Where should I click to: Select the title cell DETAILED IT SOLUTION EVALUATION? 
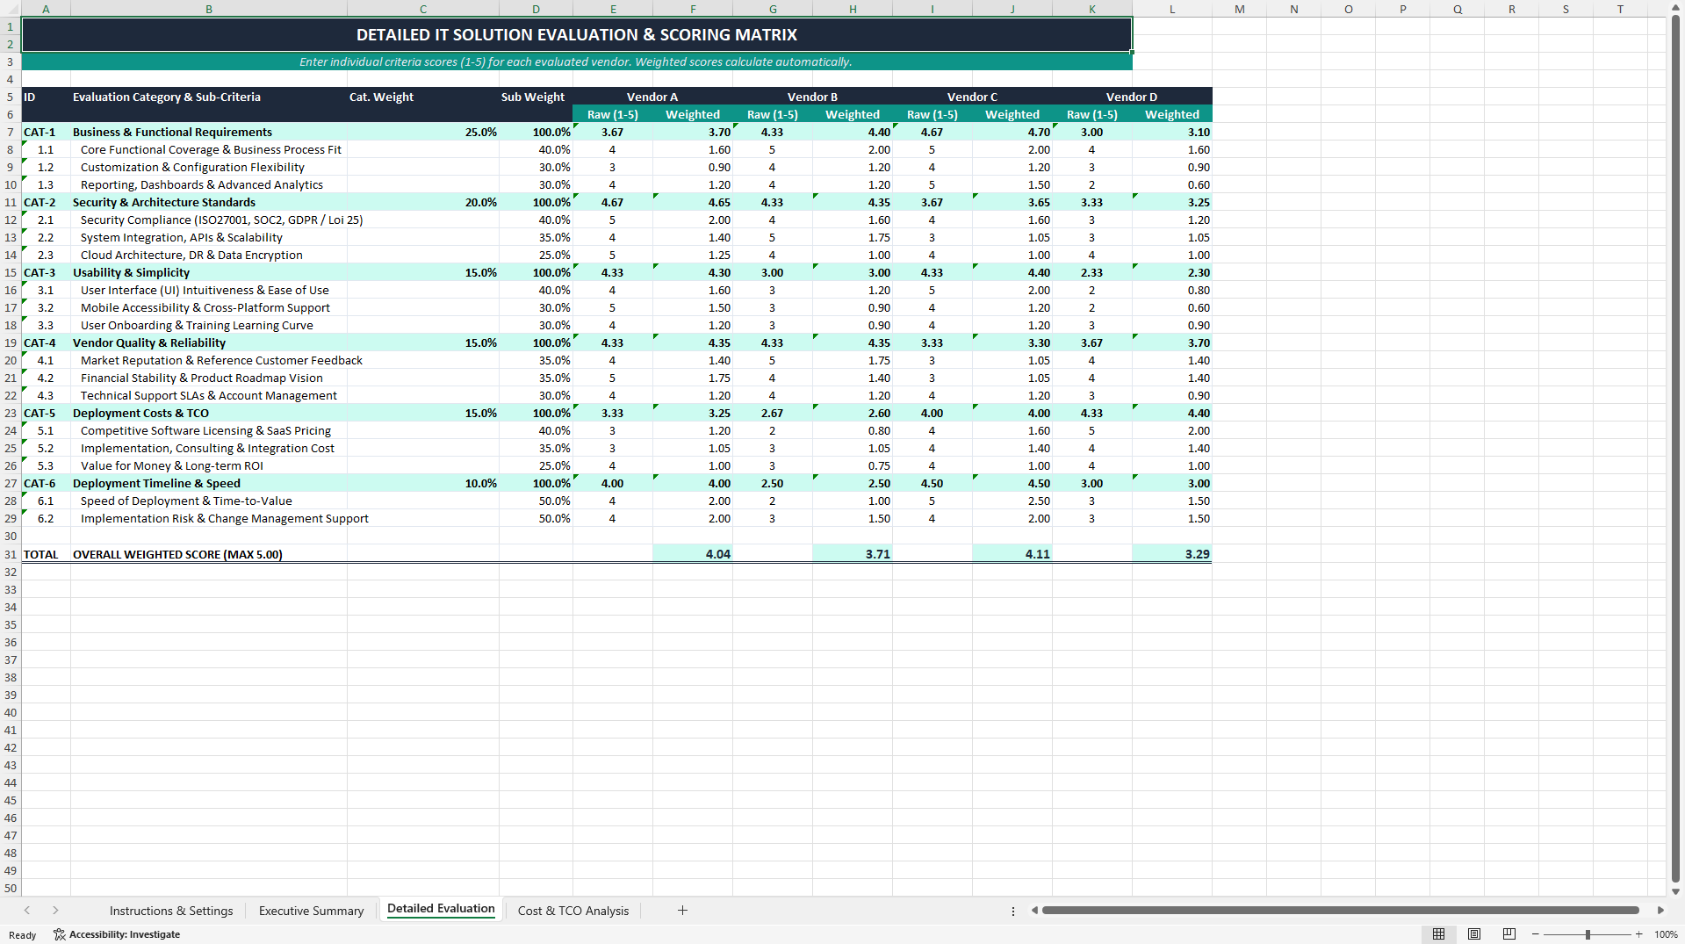click(x=577, y=35)
